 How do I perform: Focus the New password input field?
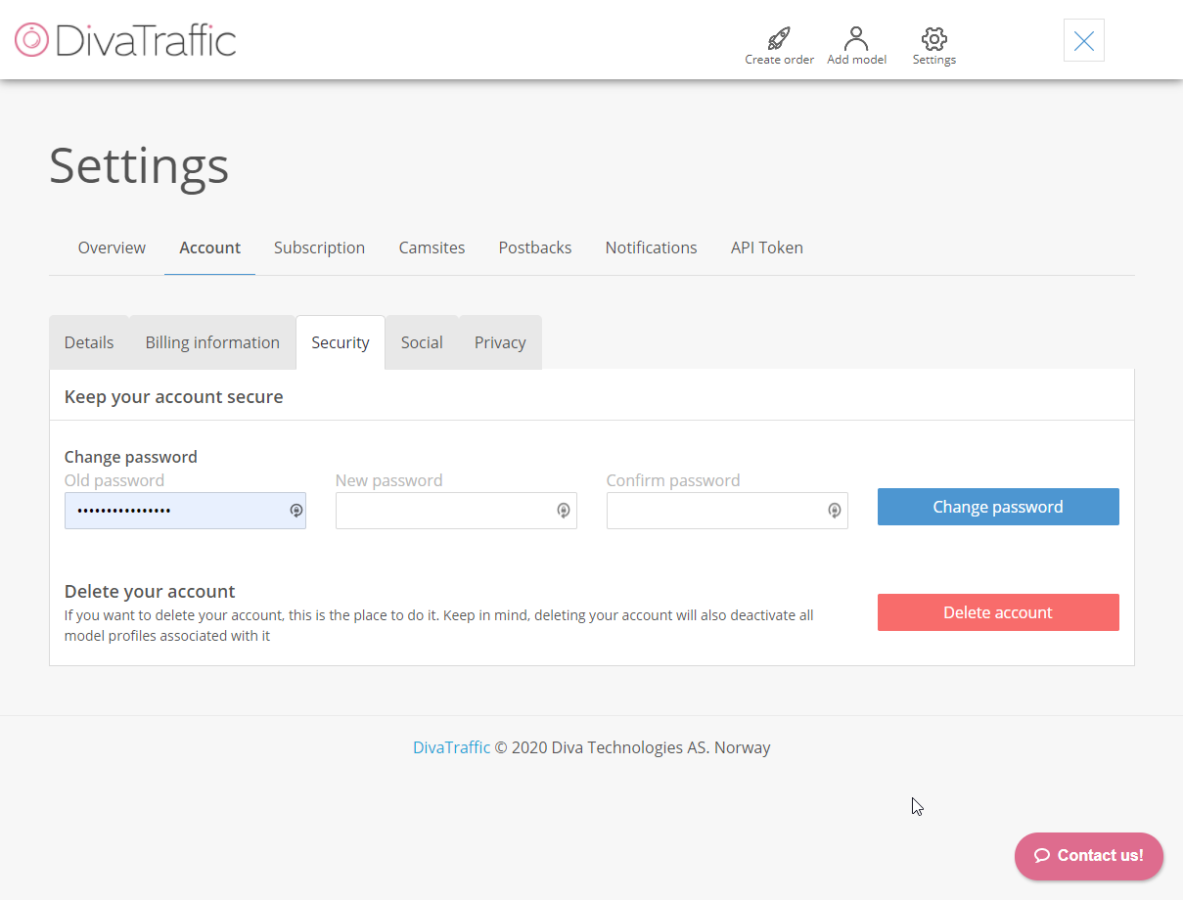point(445,511)
